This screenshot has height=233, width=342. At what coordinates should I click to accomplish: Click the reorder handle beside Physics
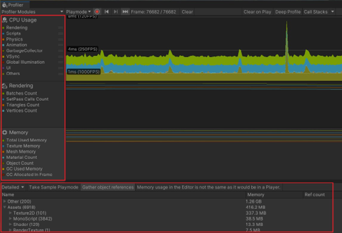point(61,39)
